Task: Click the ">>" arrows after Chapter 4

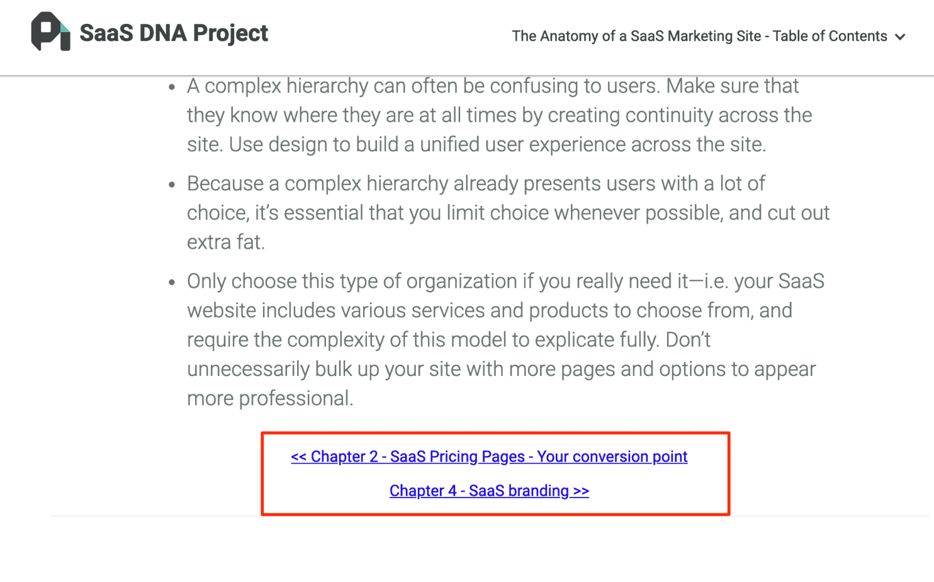Action: coord(581,491)
